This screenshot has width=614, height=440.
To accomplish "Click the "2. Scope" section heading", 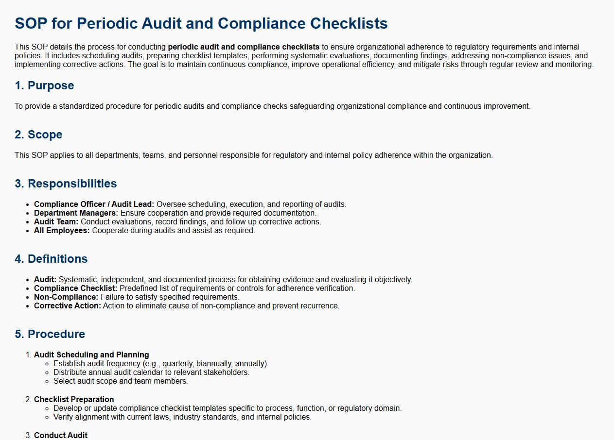I will click(x=38, y=135).
